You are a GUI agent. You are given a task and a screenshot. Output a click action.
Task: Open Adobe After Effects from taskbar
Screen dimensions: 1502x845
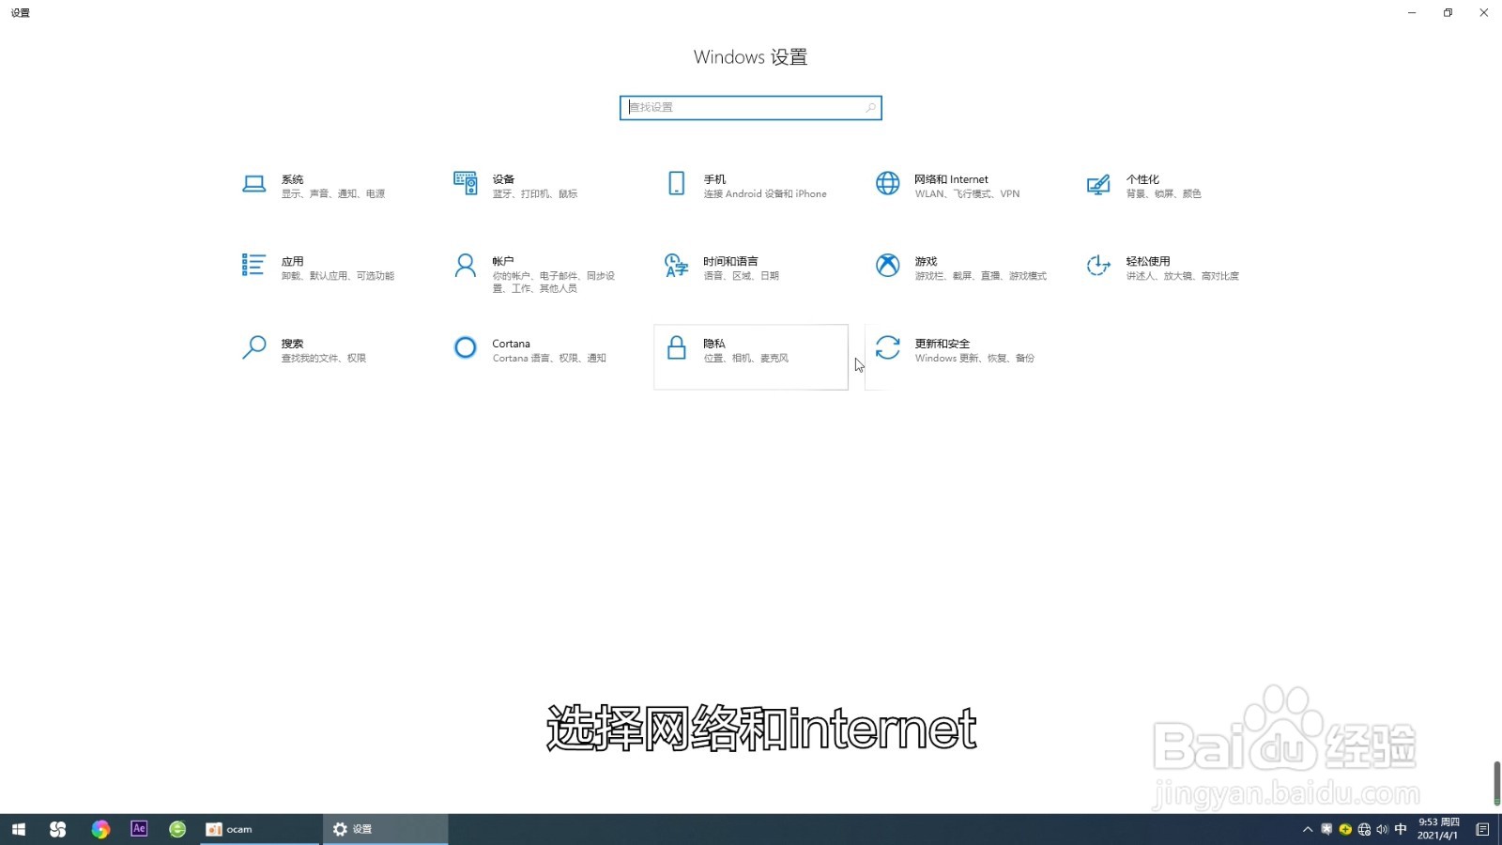139,829
